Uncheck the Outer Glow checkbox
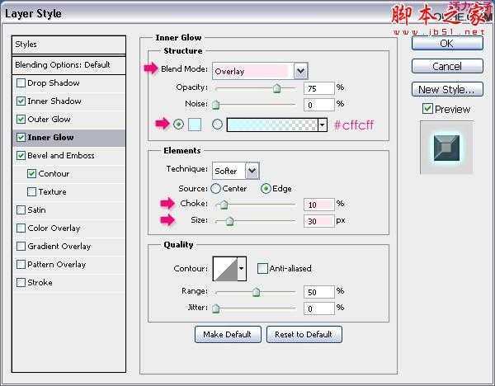This screenshot has height=386, width=495. point(21,119)
